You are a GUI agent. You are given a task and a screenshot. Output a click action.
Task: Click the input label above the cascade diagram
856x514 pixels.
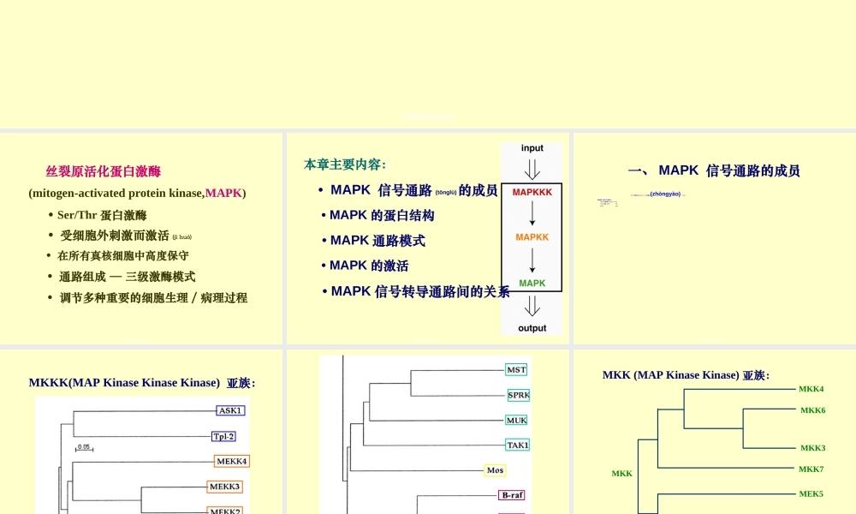tap(532, 147)
